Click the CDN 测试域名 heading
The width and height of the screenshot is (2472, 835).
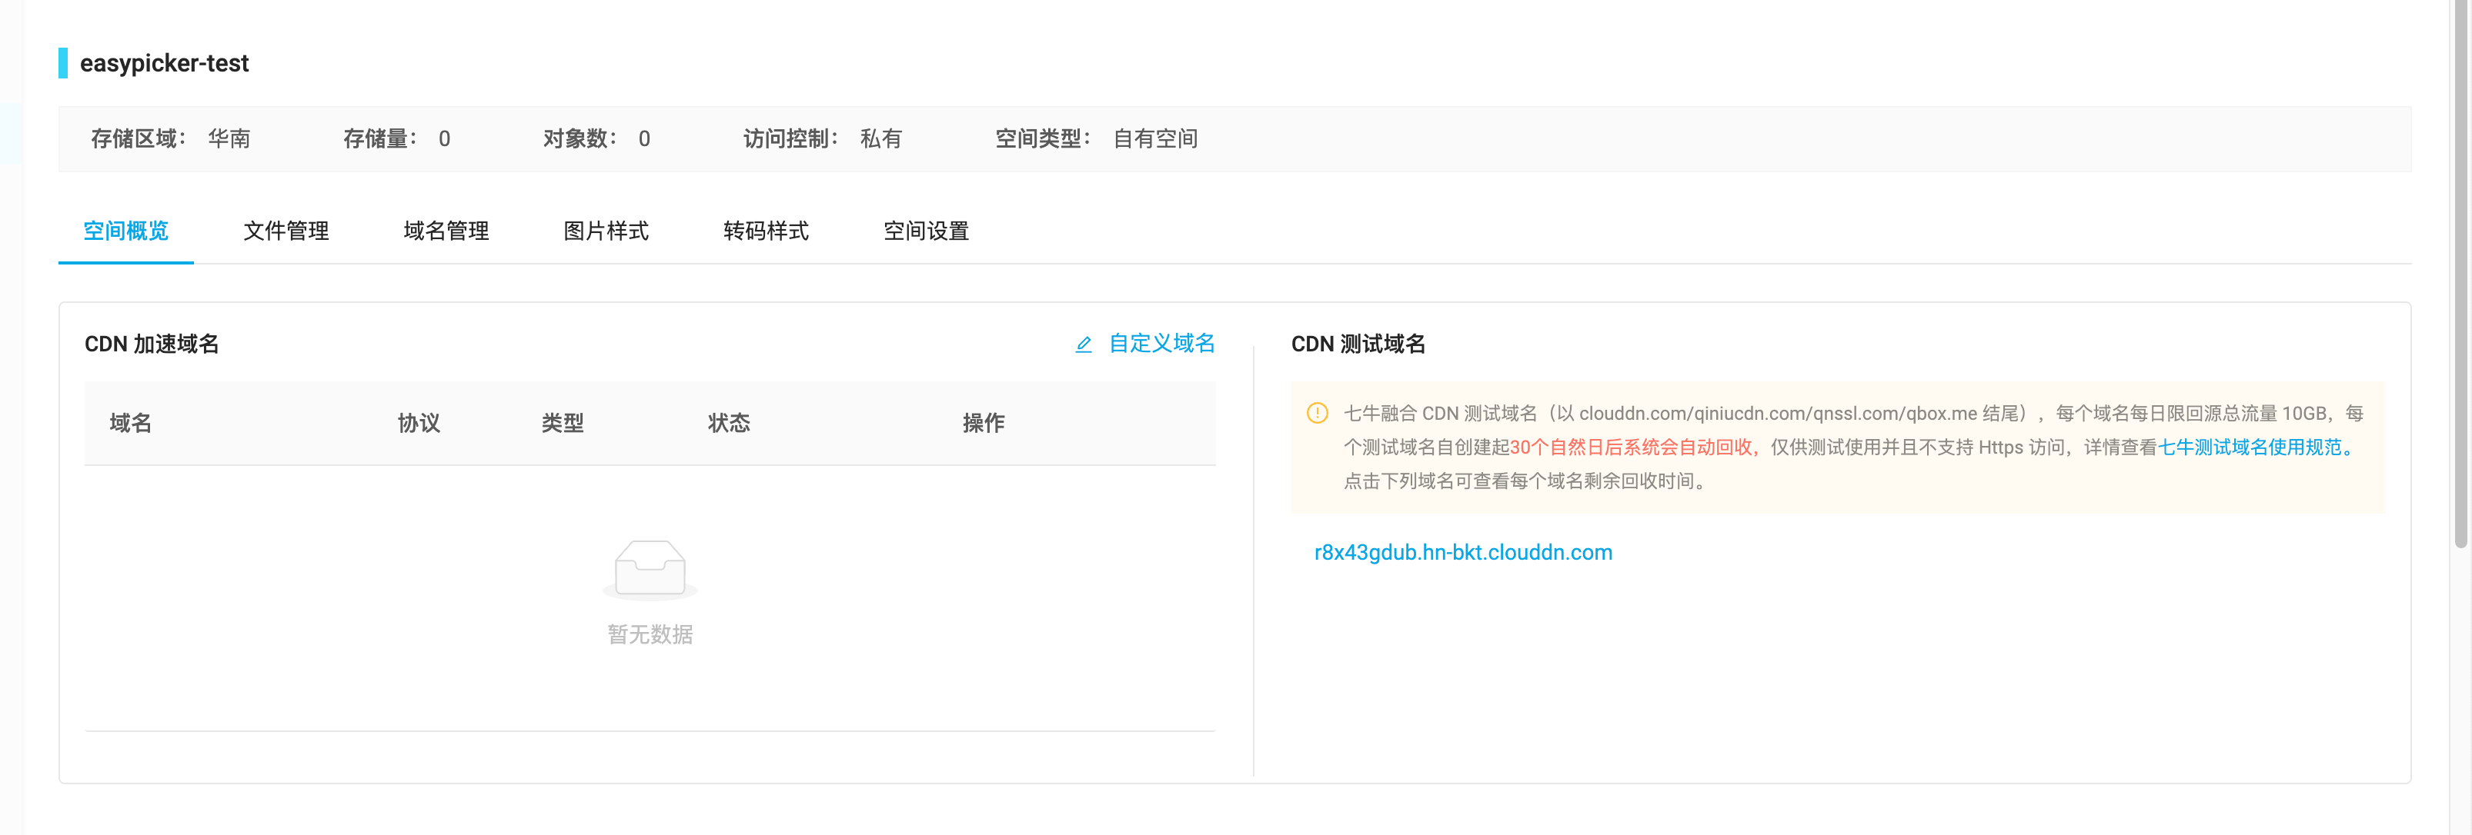1358,344
